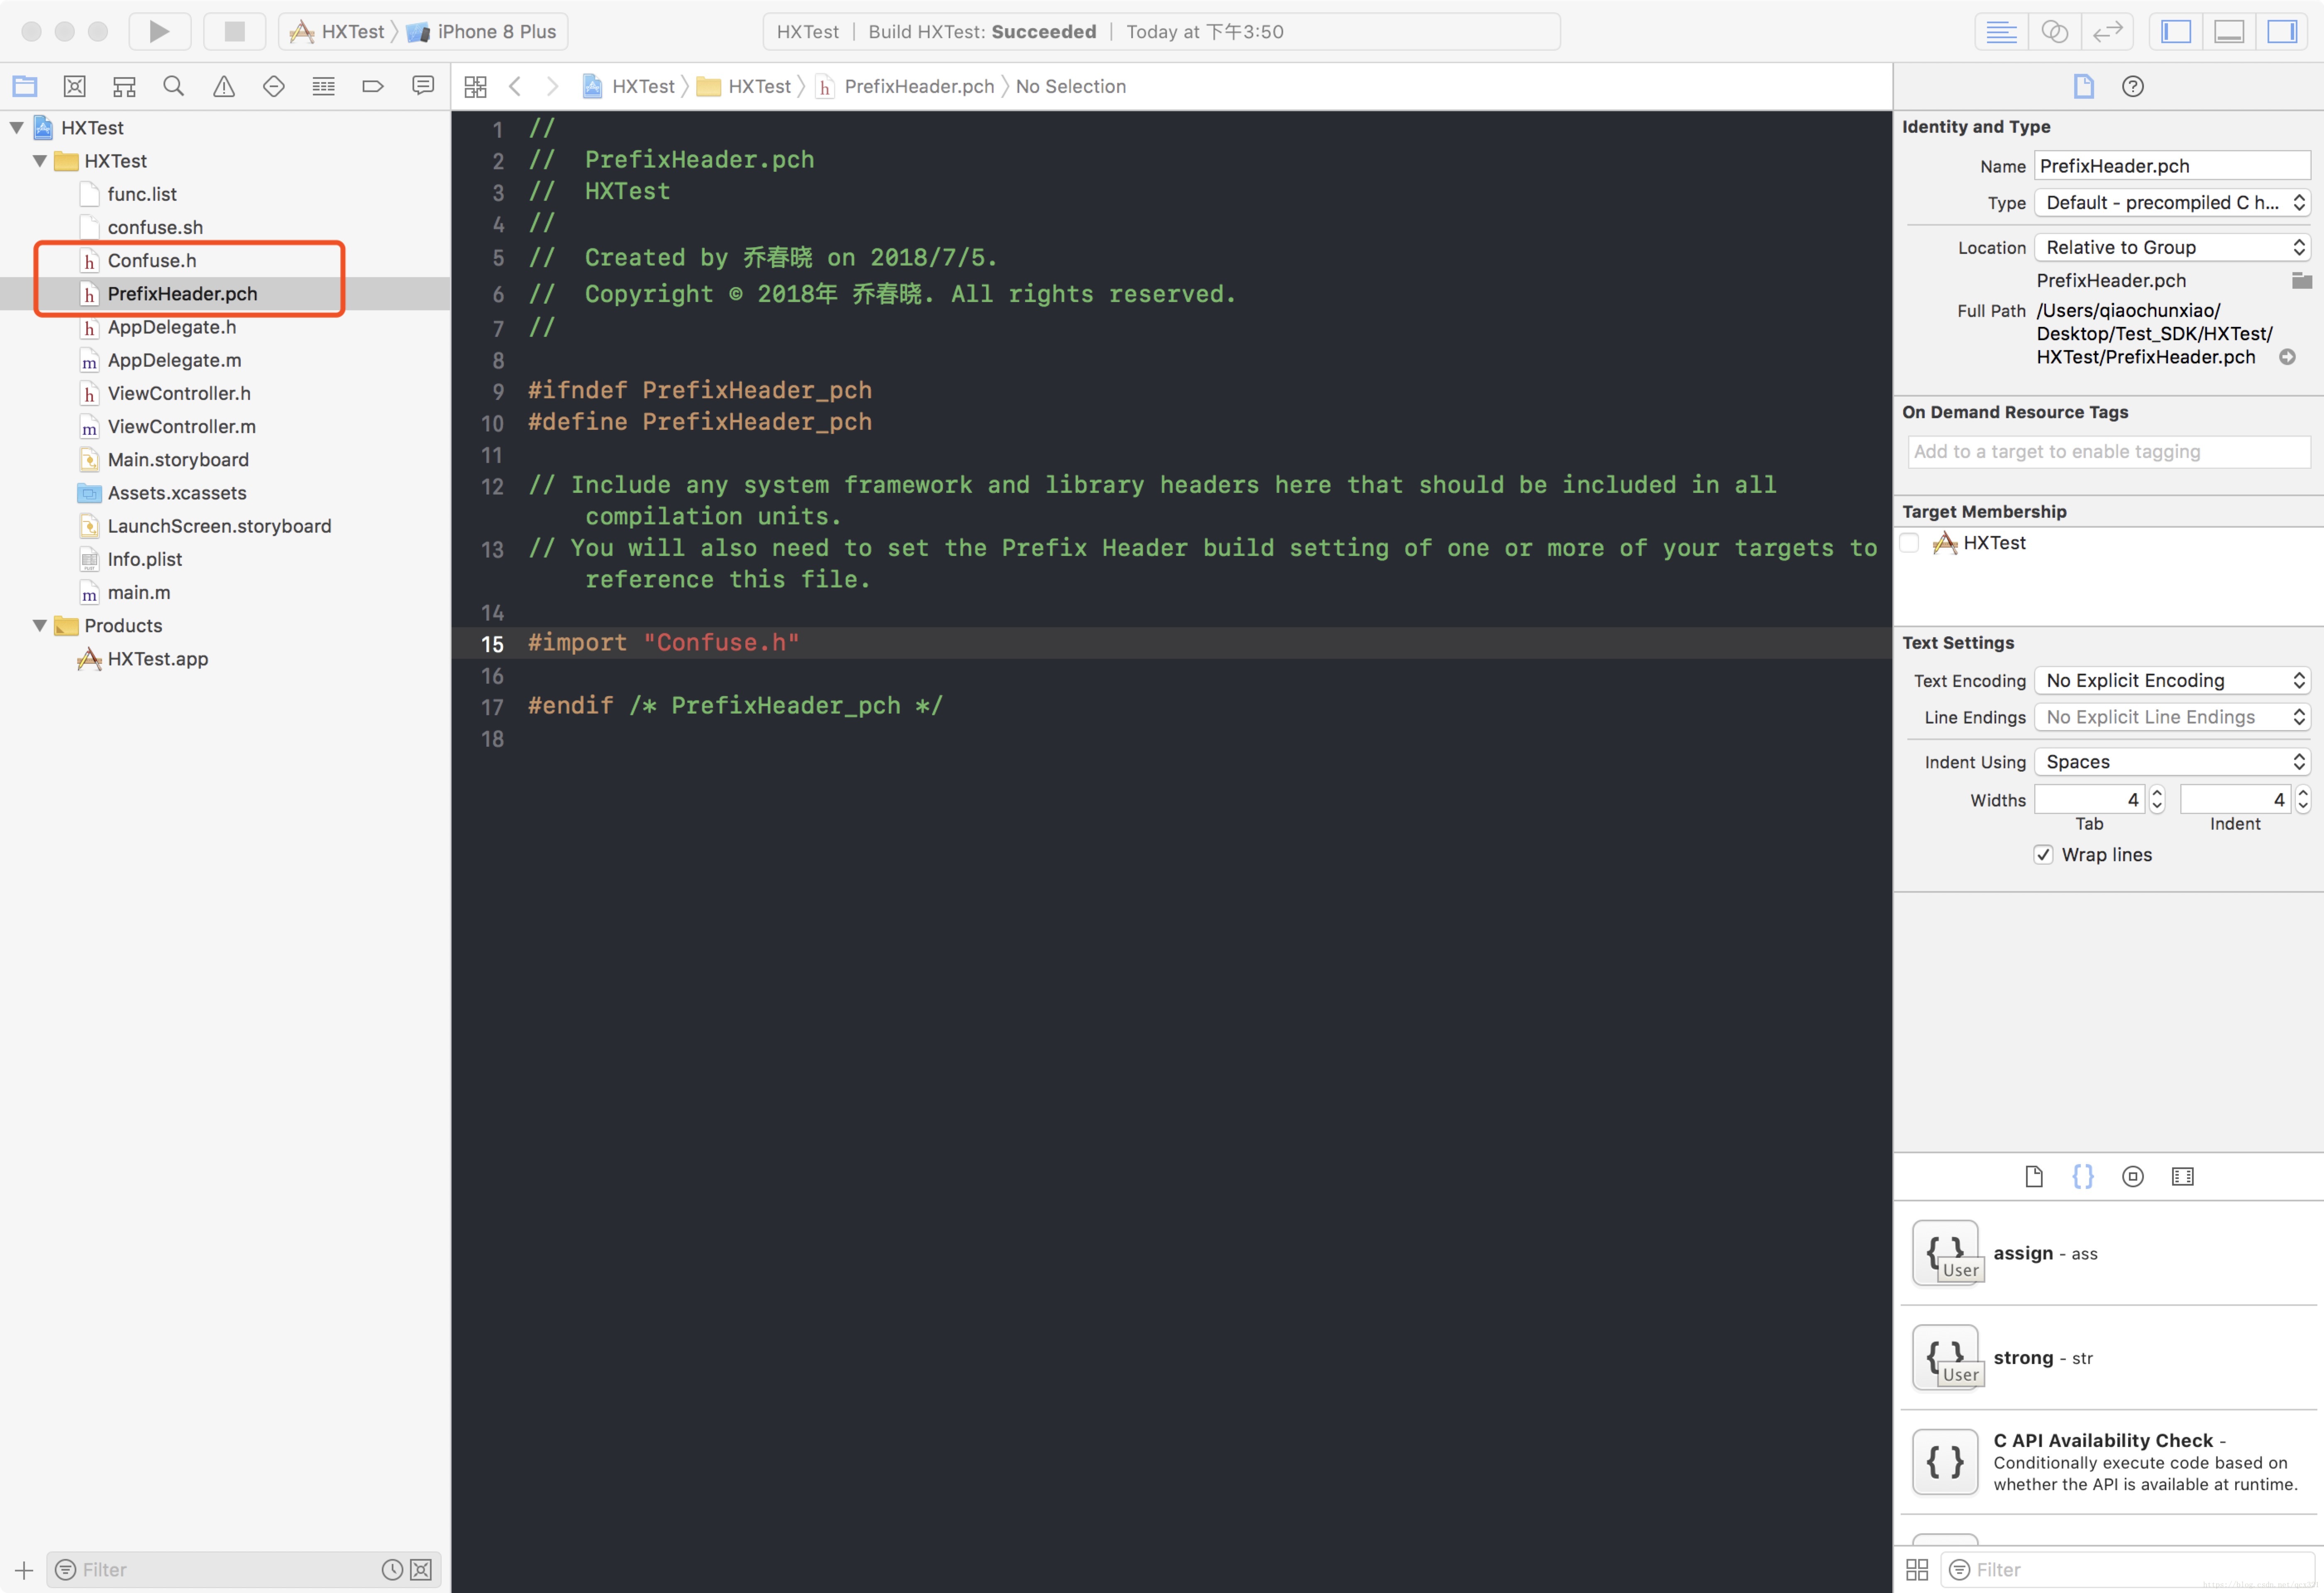This screenshot has height=1593, width=2324.
Task: Click No Selection in jump bar
Action: click(x=1071, y=87)
